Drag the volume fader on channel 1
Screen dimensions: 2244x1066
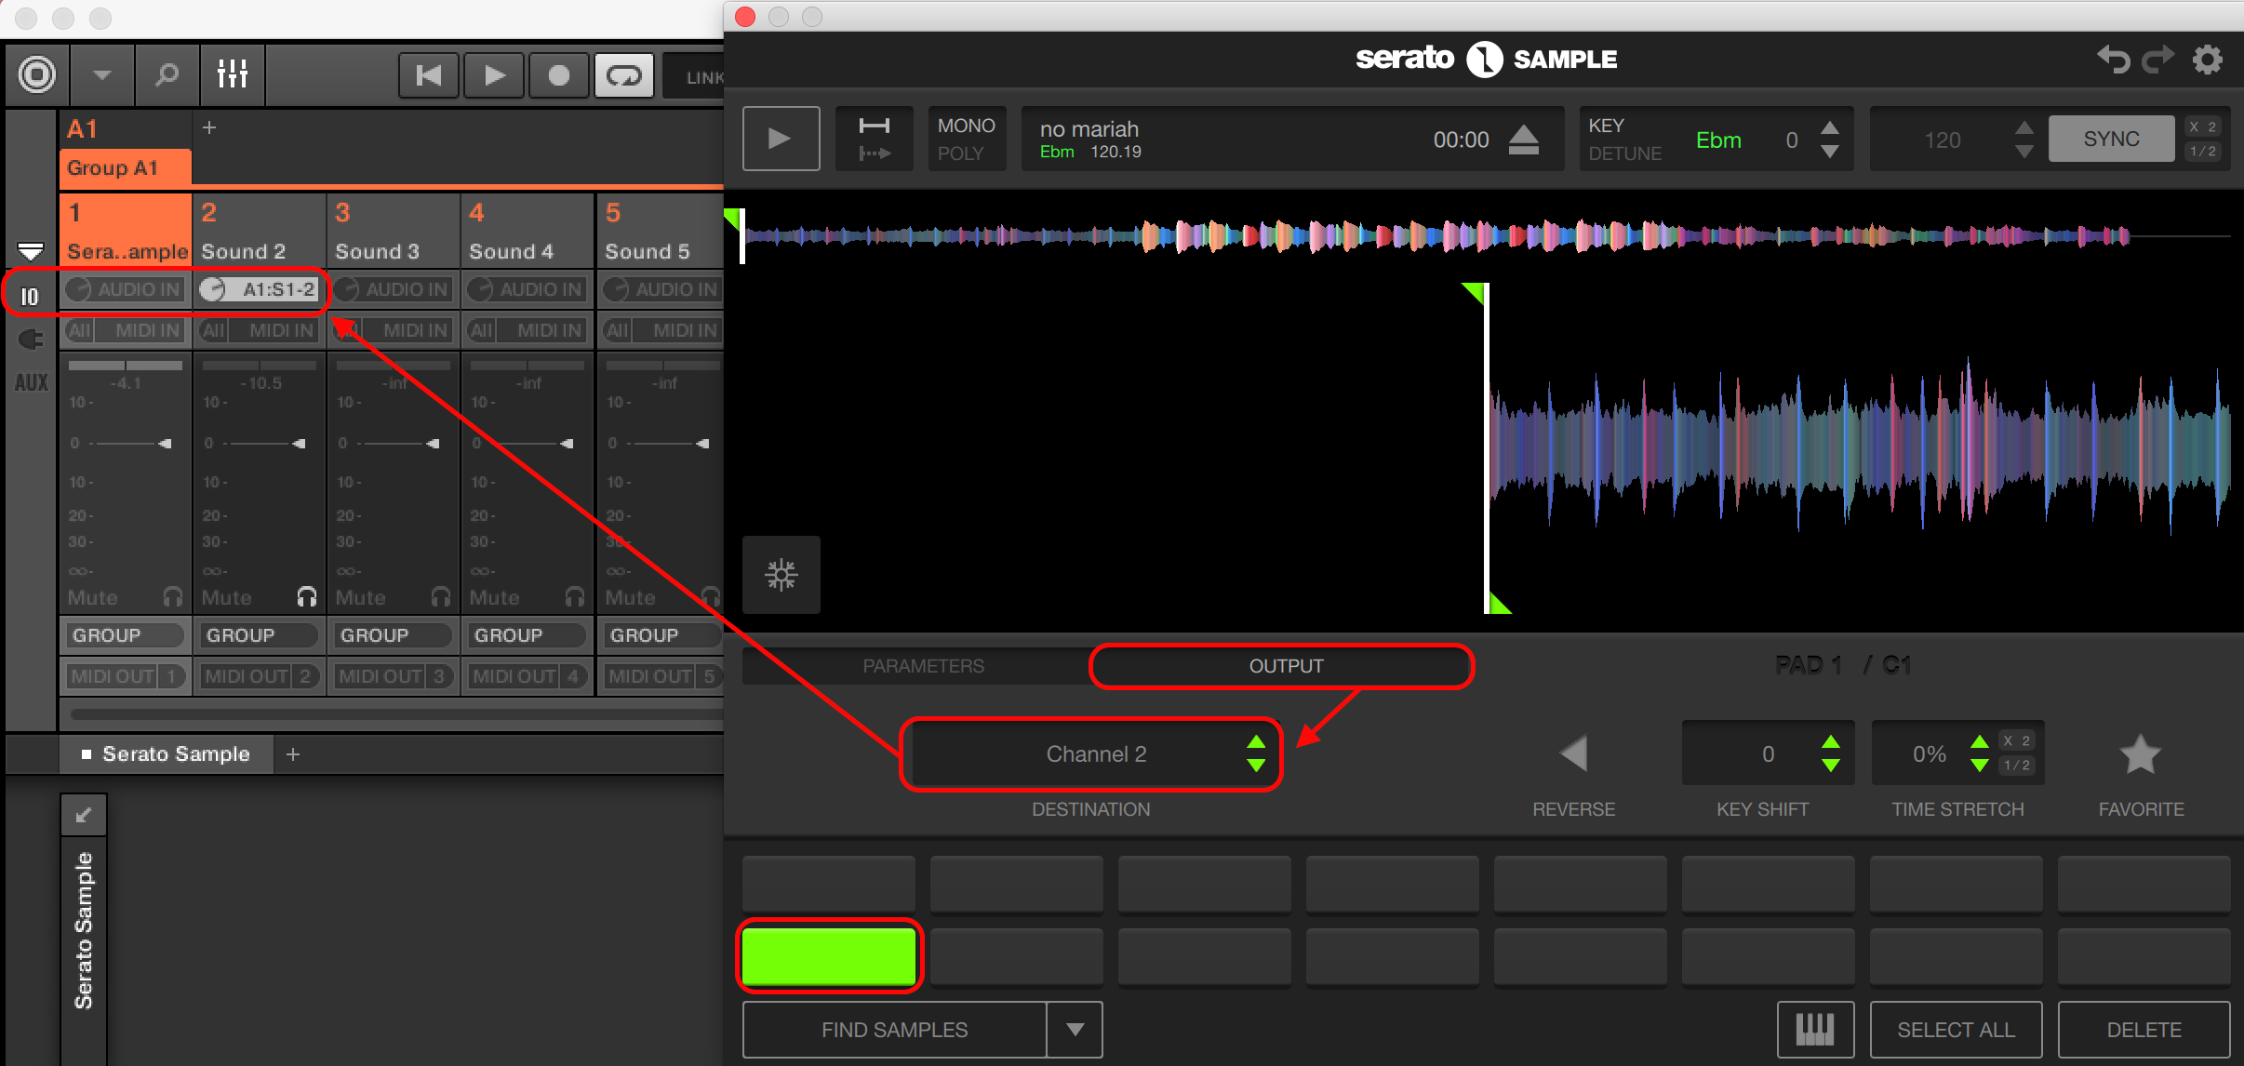click(165, 444)
